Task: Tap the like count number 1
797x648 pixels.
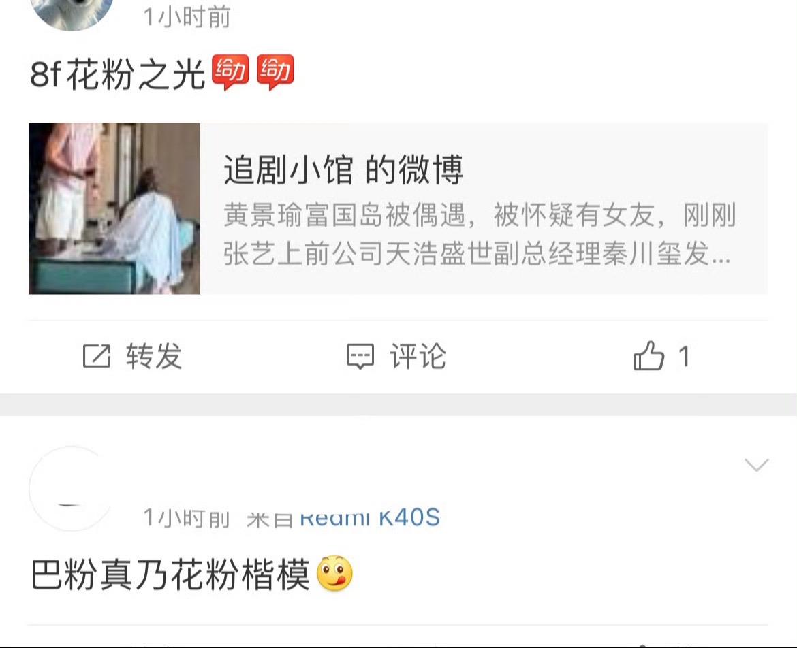Action: [x=684, y=356]
